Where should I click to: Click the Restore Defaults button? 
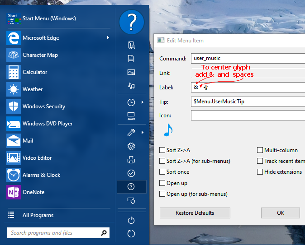coord(195,213)
